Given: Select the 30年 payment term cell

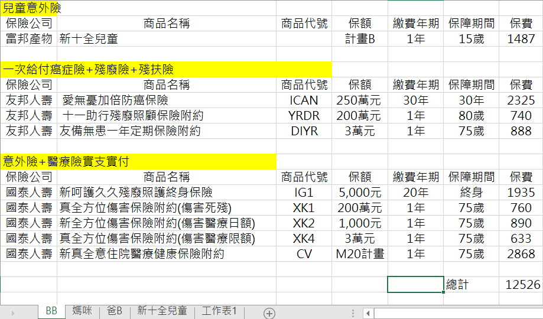Looking at the screenshot, I should point(415,100).
